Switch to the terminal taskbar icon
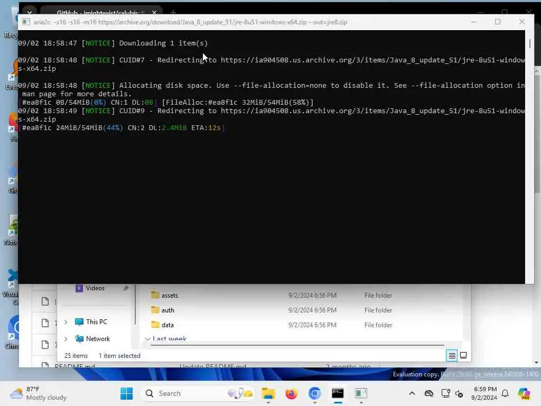The width and height of the screenshot is (541, 406). coord(338,393)
